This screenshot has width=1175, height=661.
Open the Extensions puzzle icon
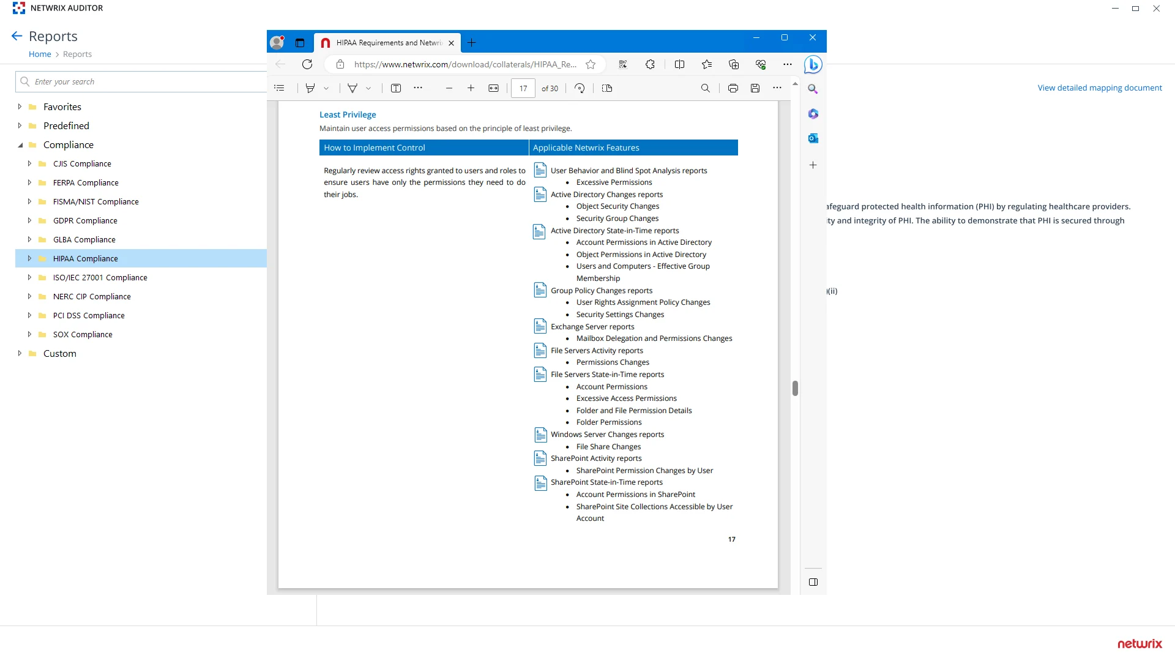click(x=650, y=64)
